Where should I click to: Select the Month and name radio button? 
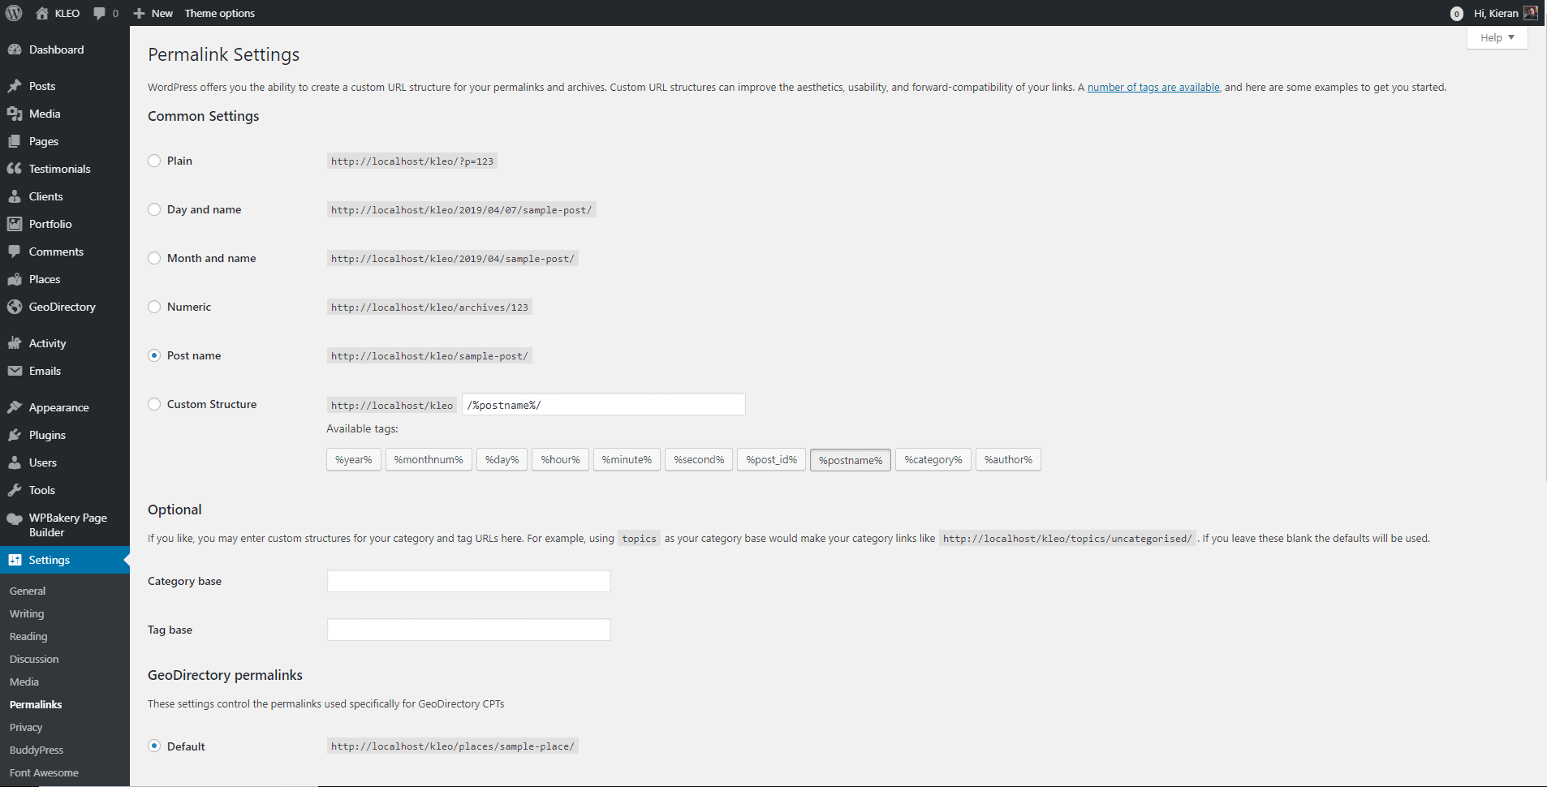pos(154,258)
